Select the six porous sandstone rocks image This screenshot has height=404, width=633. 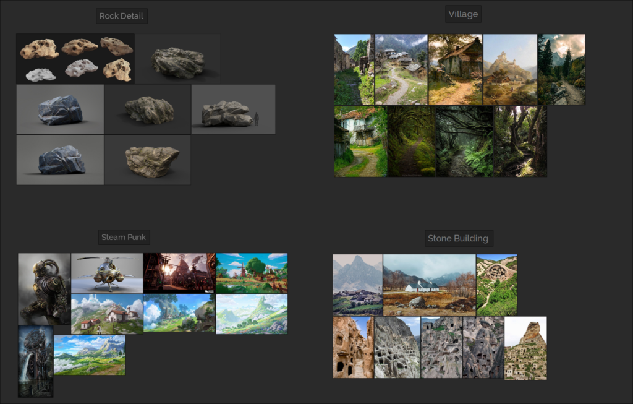tap(75, 59)
